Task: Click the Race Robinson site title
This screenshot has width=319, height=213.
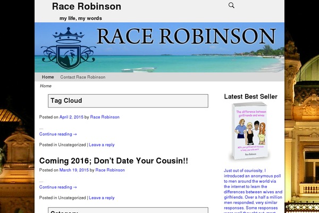Action: (x=87, y=6)
